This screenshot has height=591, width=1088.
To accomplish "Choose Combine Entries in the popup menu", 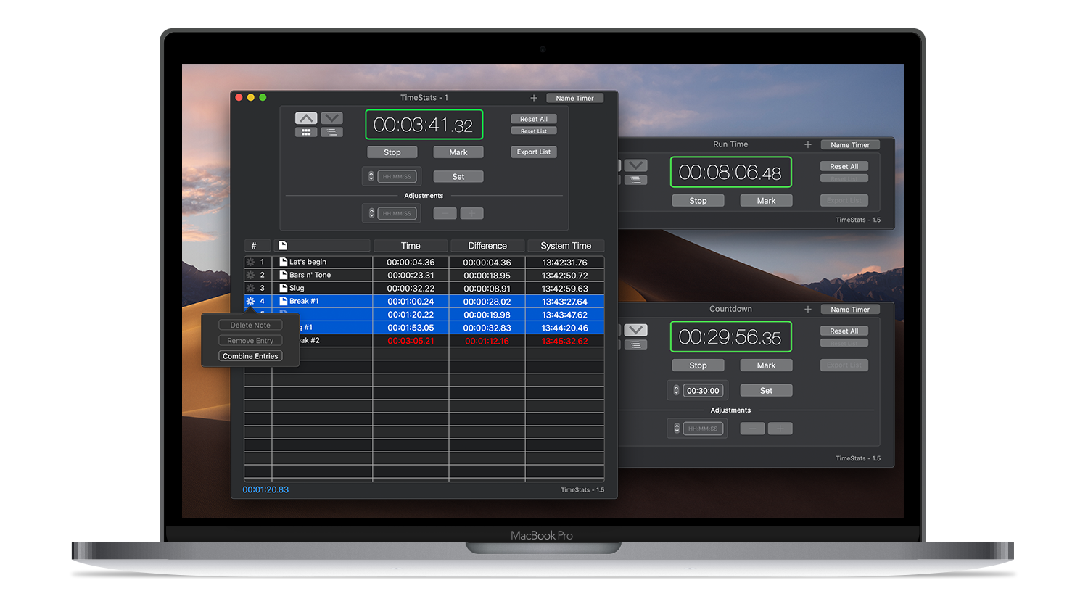I will [250, 356].
